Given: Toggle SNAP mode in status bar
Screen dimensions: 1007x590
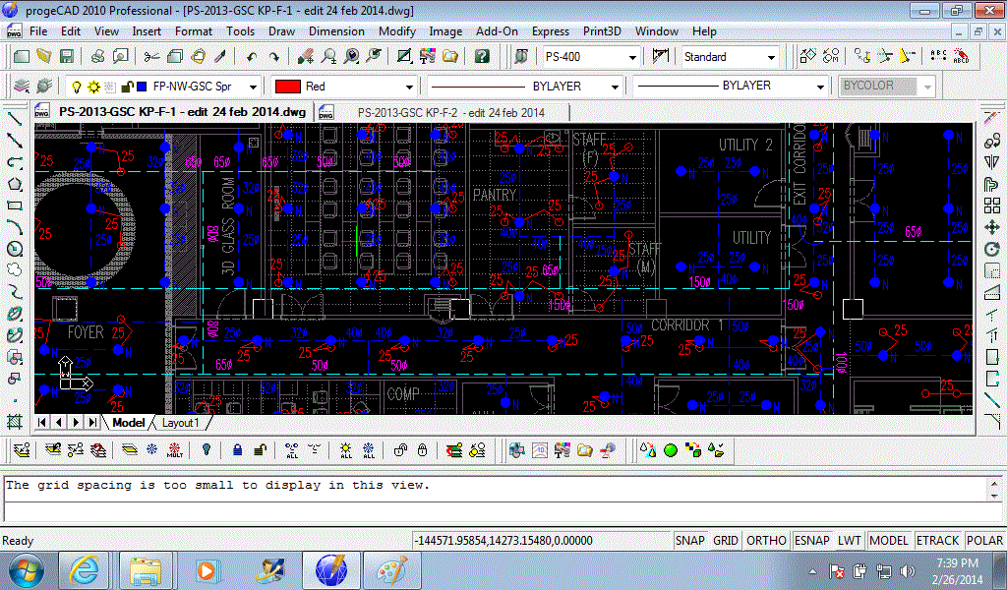Looking at the screenshot, I should pyautogui.click(x=689, y=541).
